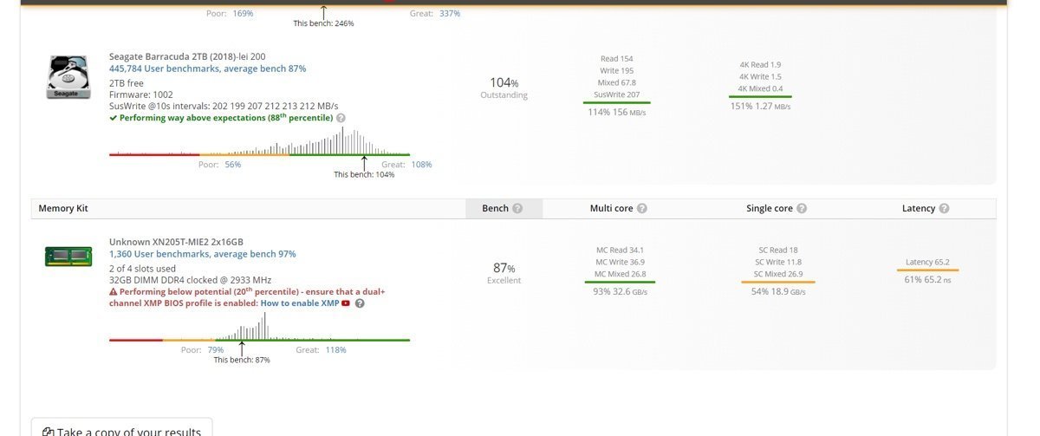This screenshot has width=1040, height=436.
Task: Click Seagate Barracuda 2TB title text
Action: (x=187, y=56)
